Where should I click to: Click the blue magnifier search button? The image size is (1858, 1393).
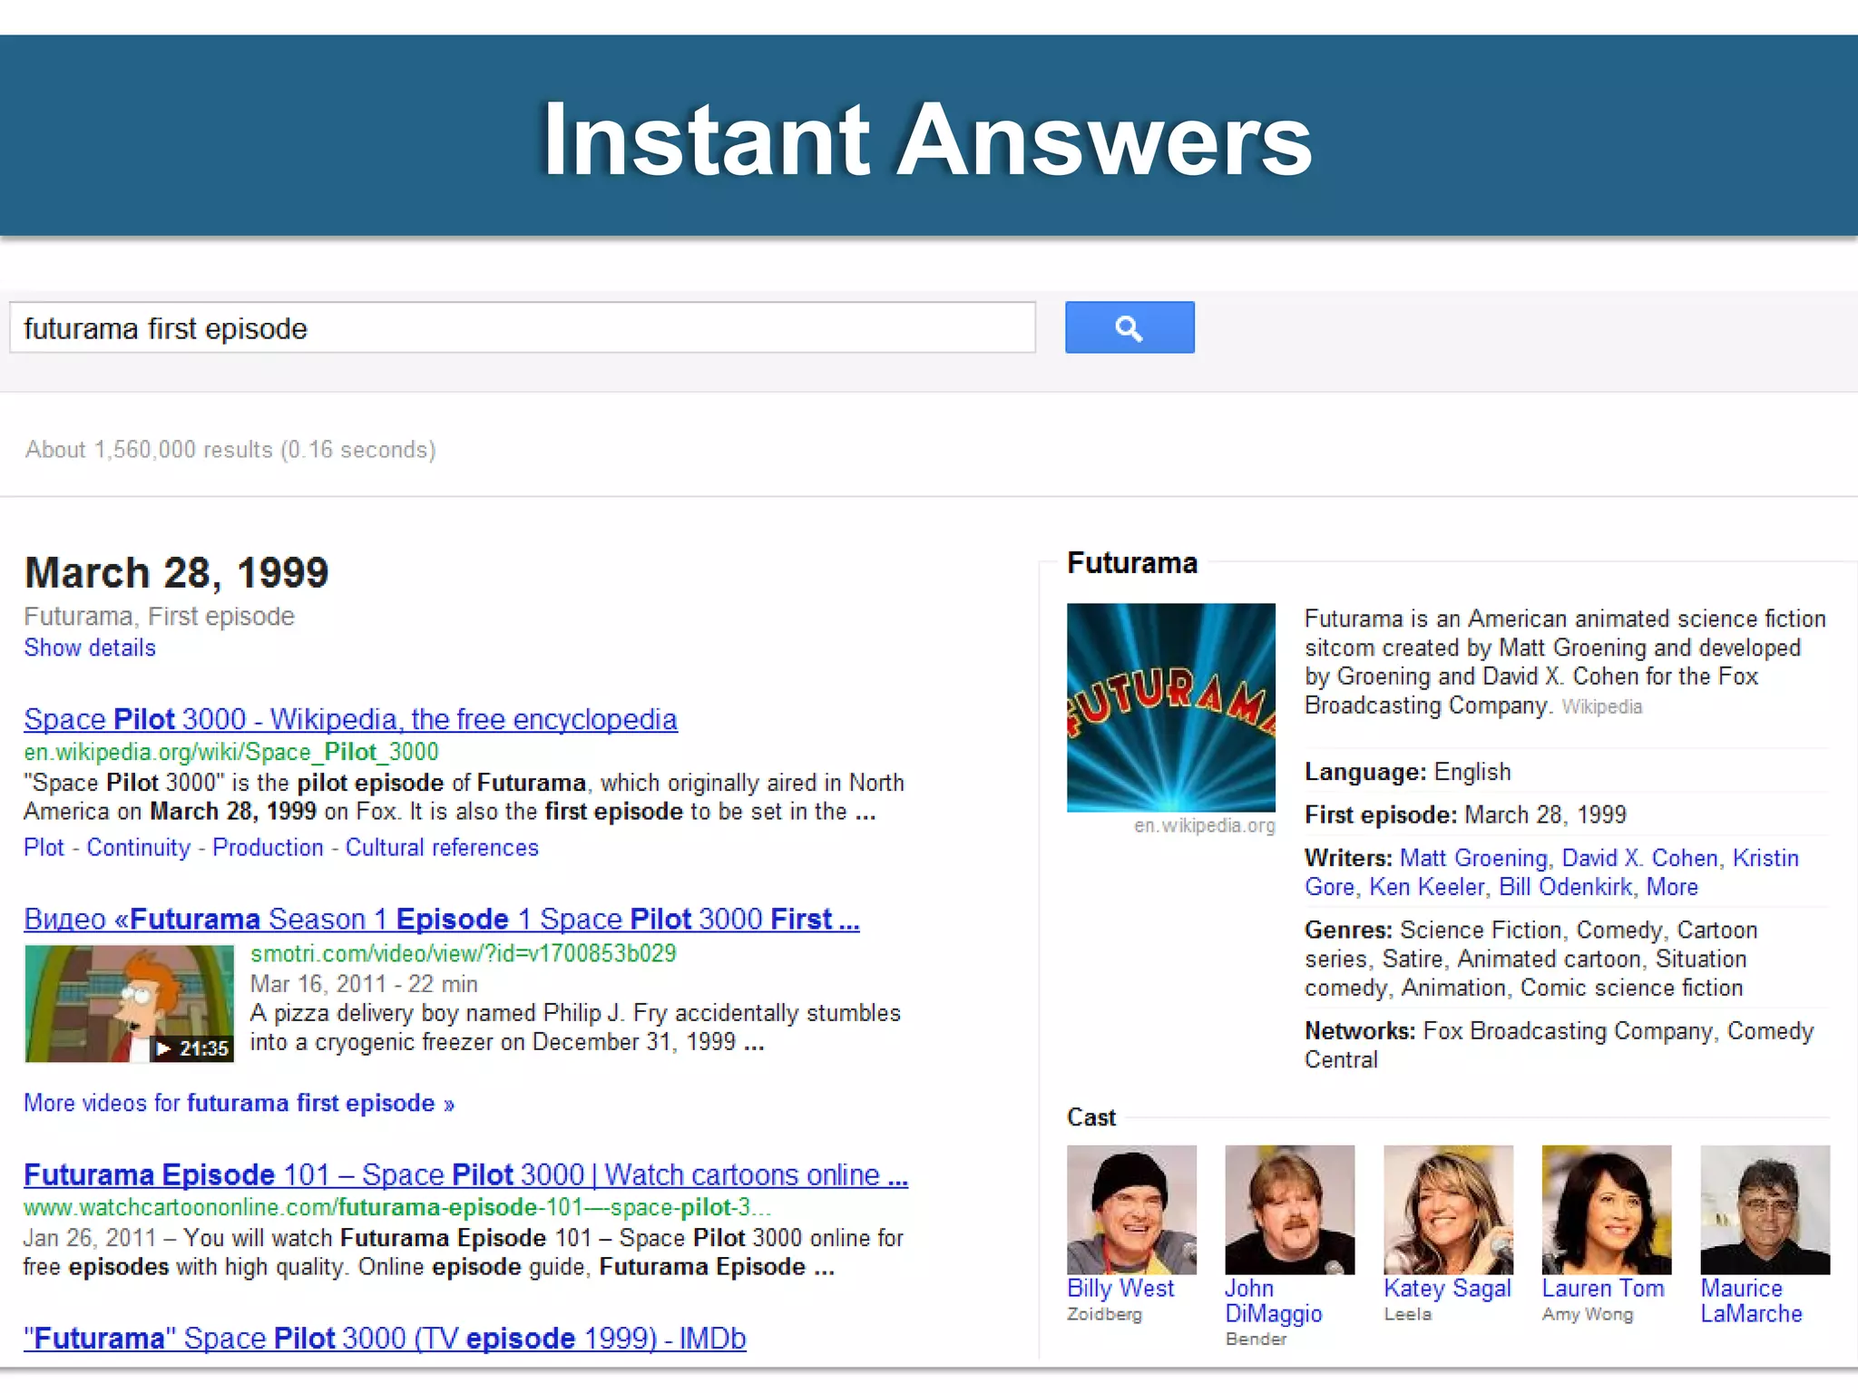1129,327
